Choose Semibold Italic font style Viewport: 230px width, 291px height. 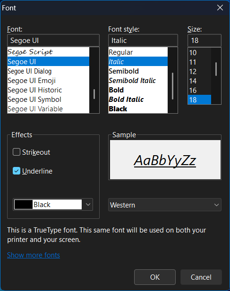[138, 81]
